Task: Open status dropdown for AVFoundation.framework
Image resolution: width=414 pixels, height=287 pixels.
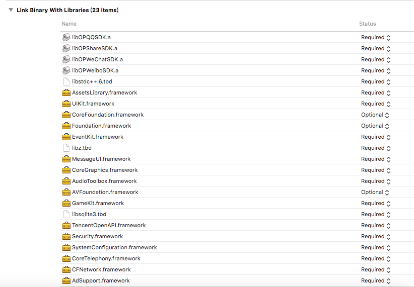Action: 375,192
